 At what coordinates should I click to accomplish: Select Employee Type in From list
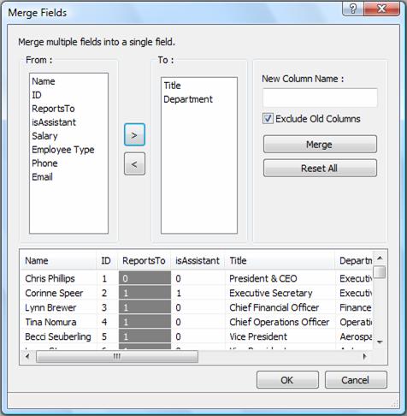coord(63,150)
